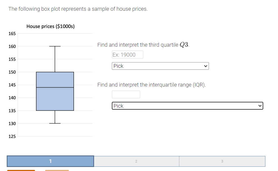Click the 125 axis label
The height and width of the screenshot is (171, 278).
click(12, 136)
